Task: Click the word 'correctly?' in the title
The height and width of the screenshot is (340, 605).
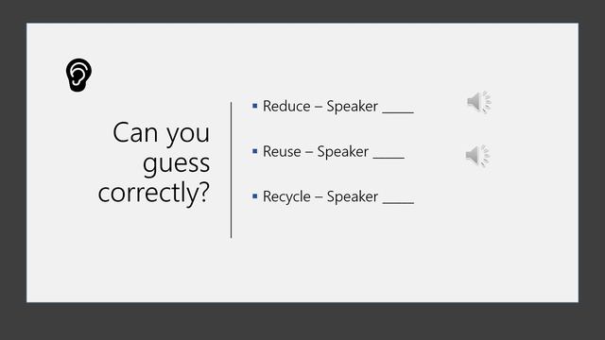Action: (x=154, y=193)
